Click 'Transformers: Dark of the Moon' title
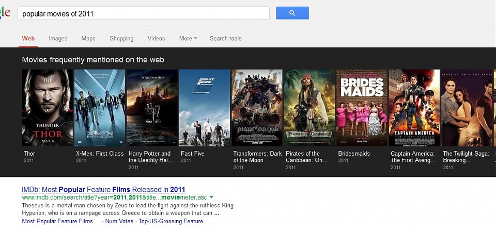This screenshot has height=232, width=496. [x=257, y=157]
